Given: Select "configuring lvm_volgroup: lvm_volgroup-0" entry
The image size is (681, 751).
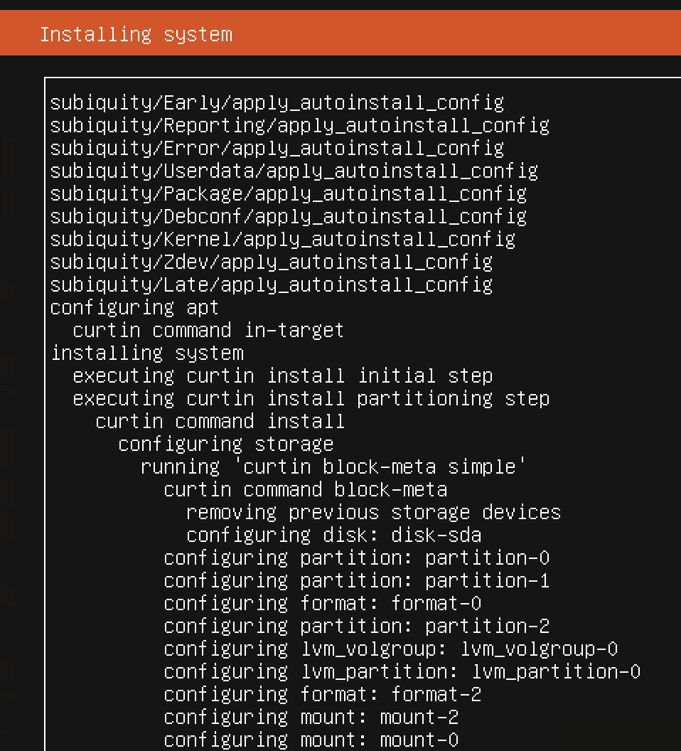Looking at the screenshot, I should click(390, 649).
